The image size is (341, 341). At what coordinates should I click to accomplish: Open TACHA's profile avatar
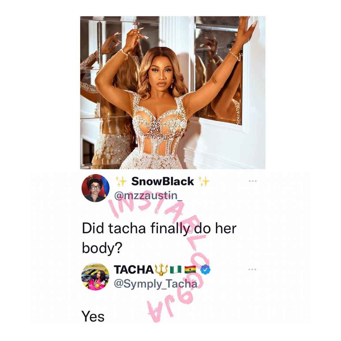95,276
